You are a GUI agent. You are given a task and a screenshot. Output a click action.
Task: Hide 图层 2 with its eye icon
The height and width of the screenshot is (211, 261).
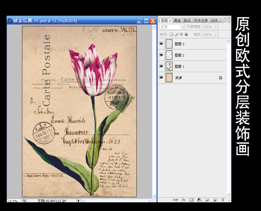click(x=161, y=55)
